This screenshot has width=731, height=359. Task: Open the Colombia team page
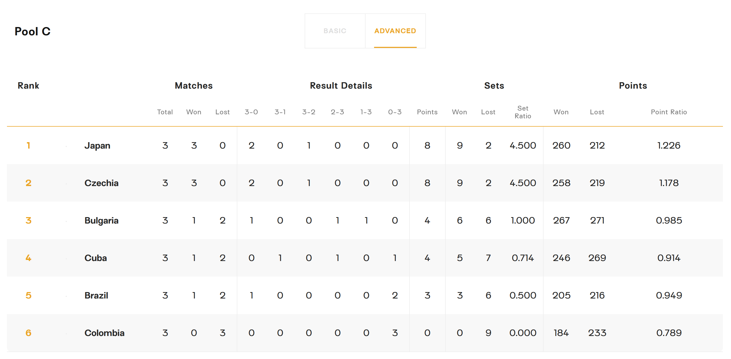[x=104, y=333]
